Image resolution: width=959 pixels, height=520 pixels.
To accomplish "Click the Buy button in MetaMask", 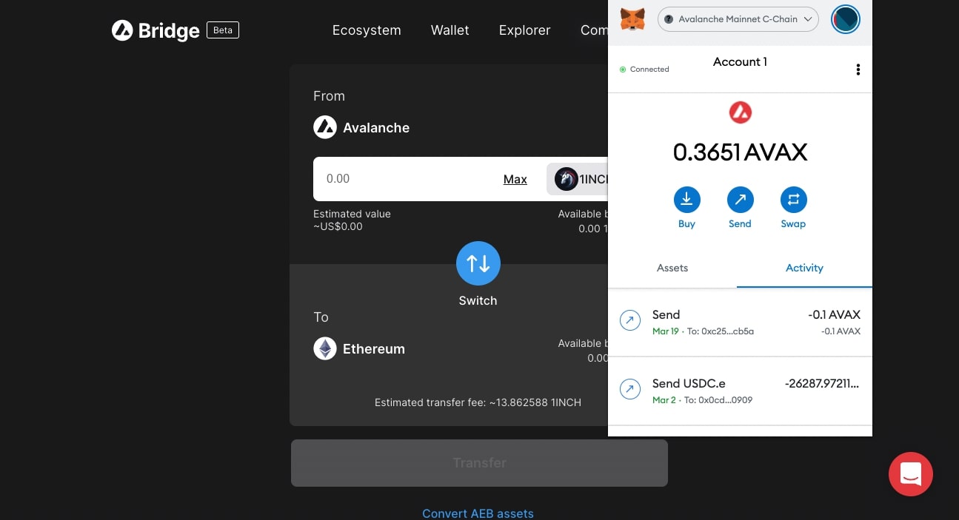I will click(686, 207).
